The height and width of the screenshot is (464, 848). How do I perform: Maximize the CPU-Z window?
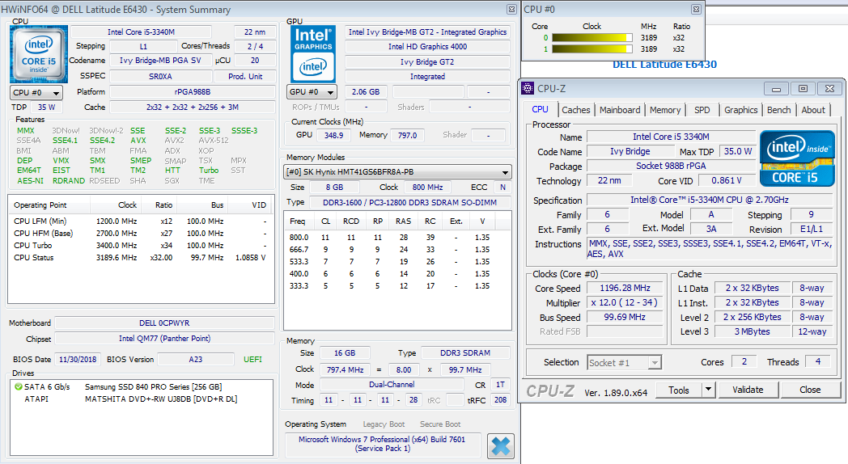[x=803, y=89]
